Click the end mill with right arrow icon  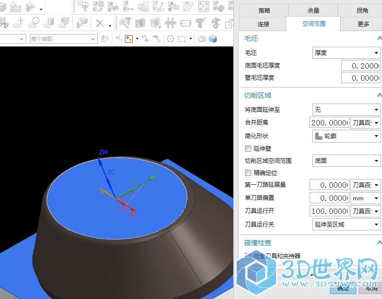pos(128,6)
